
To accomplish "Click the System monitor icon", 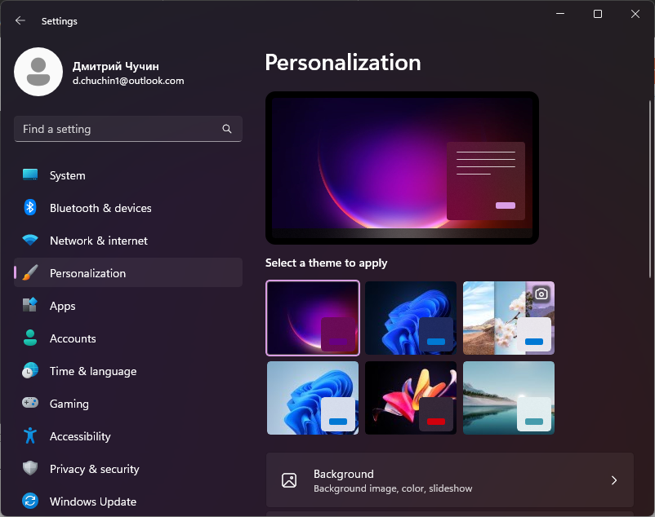I will coord(30,175).
